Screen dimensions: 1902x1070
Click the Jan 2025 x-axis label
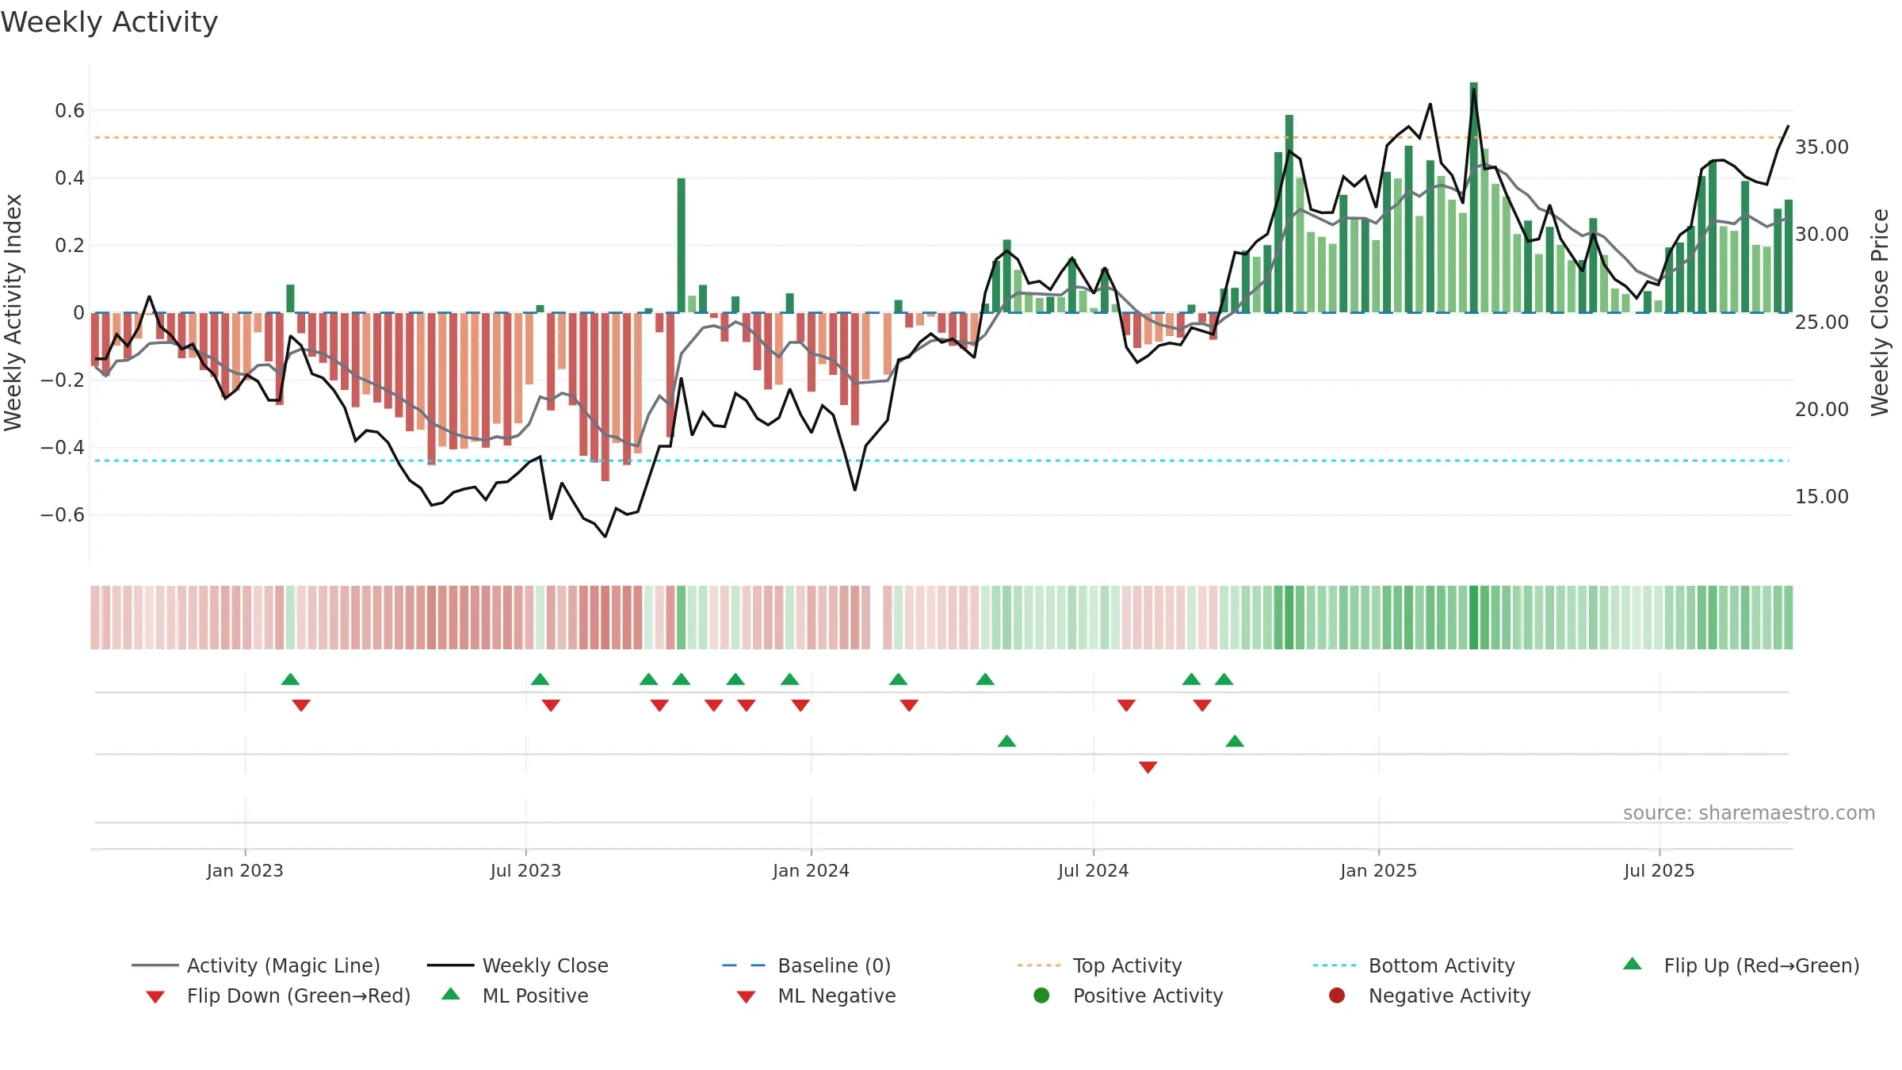point(1378,870)
